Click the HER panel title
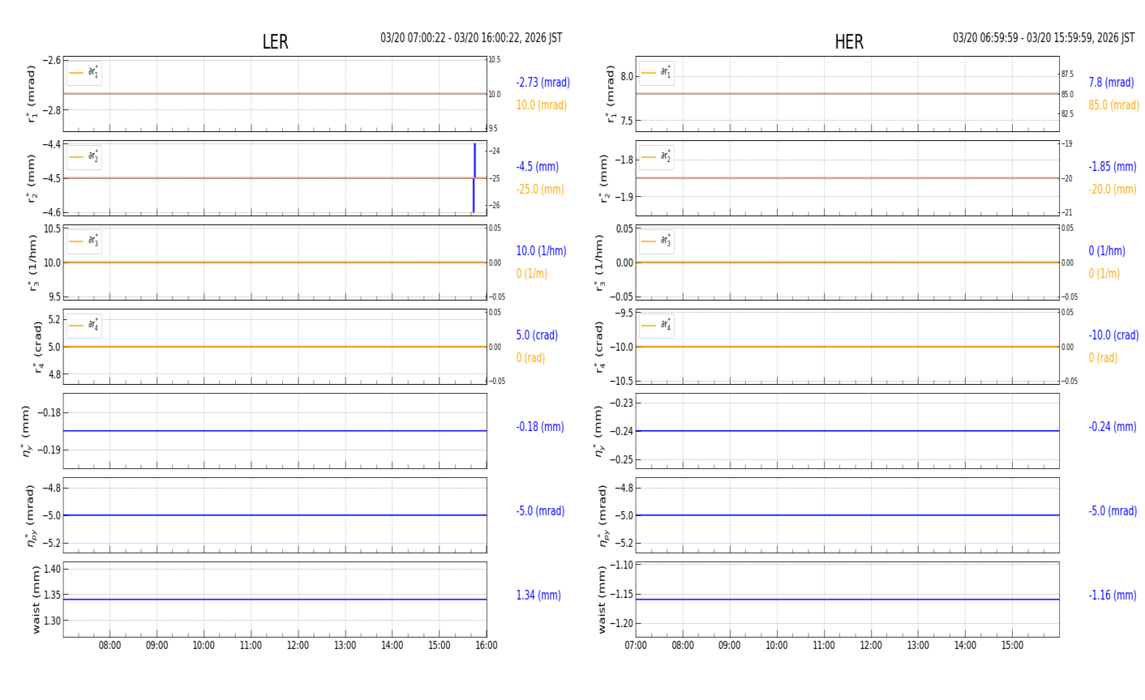The image size is (1145, 700). (848, 42)
